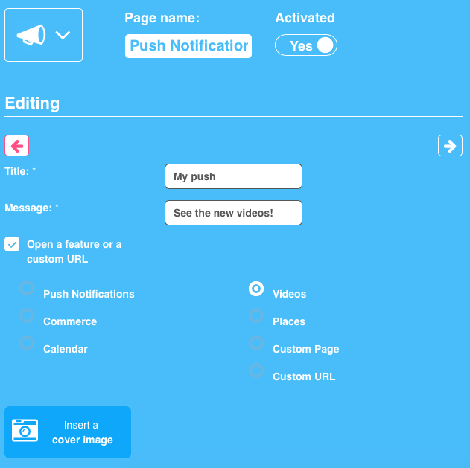
Task: Select the Commerce radio option
Action: pos(27,316)
